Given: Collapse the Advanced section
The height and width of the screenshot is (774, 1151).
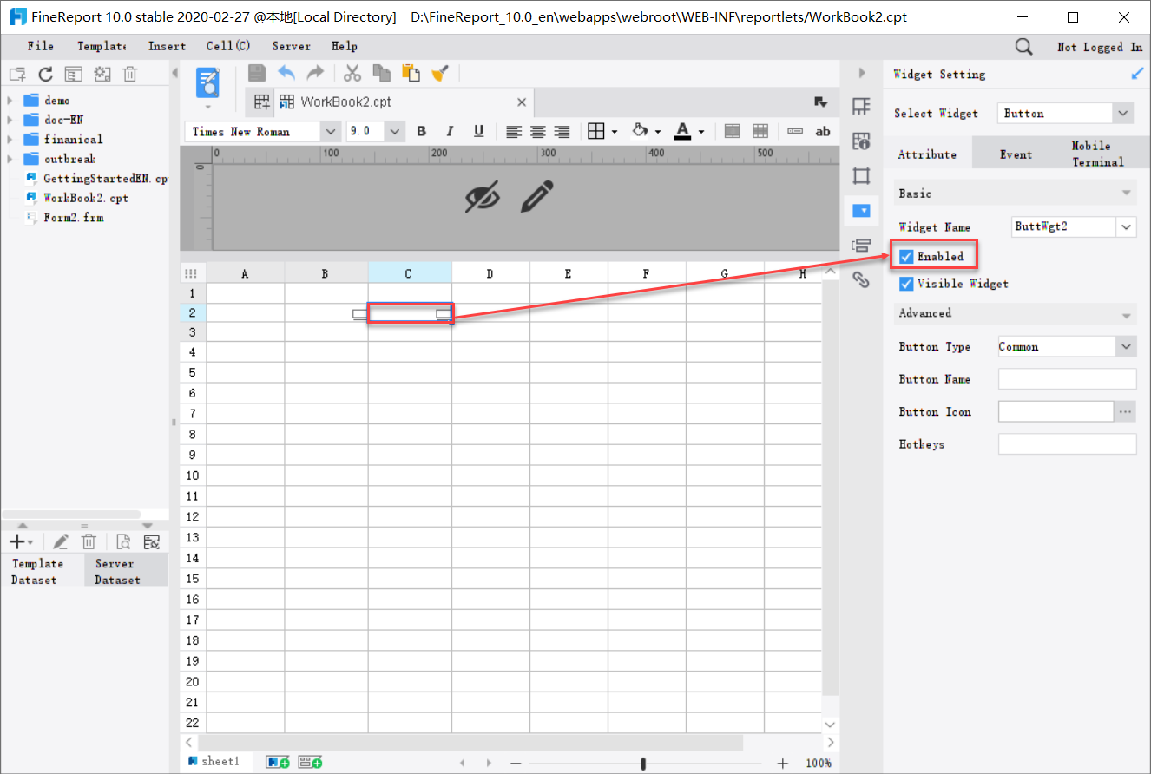Looking at the screenshot, I should click(1127, 314).
